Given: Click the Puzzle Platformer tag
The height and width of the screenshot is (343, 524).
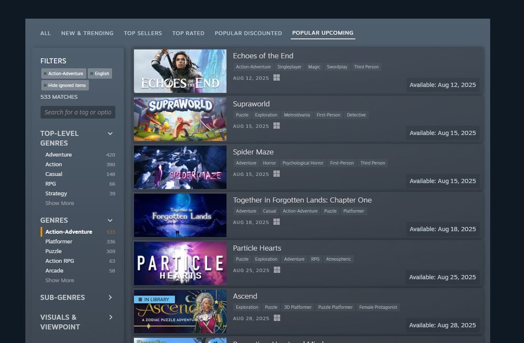Looking at the screenshot, I should (335, 307).
